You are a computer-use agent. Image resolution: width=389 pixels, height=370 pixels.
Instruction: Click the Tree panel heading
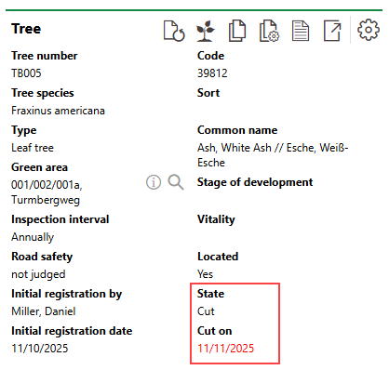[x=26, y=29]
